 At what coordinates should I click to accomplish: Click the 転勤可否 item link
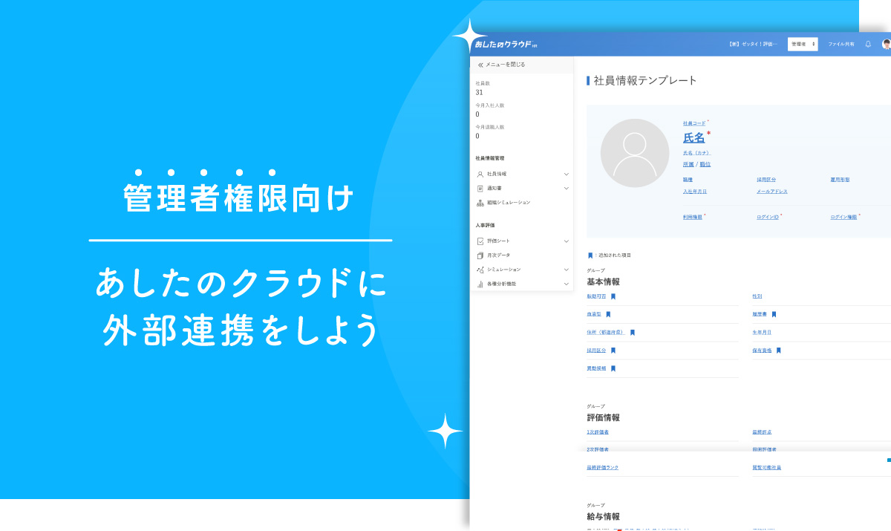[x=596, y=296]
